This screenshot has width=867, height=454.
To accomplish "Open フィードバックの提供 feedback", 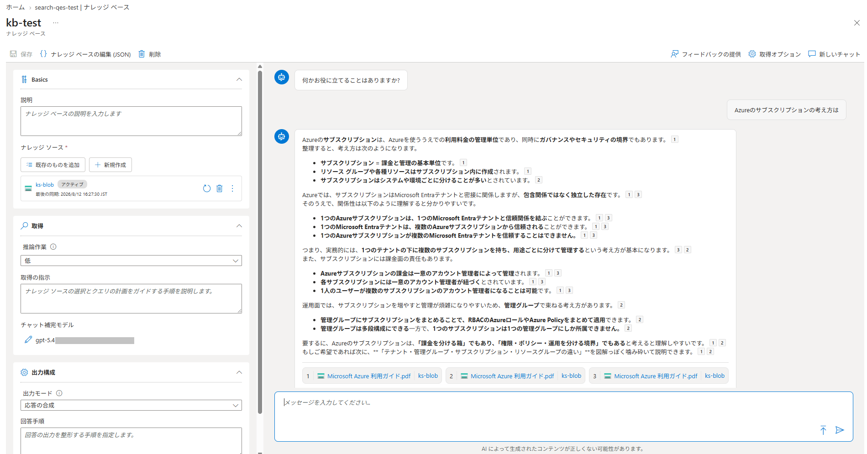I will tap(705, 54).
